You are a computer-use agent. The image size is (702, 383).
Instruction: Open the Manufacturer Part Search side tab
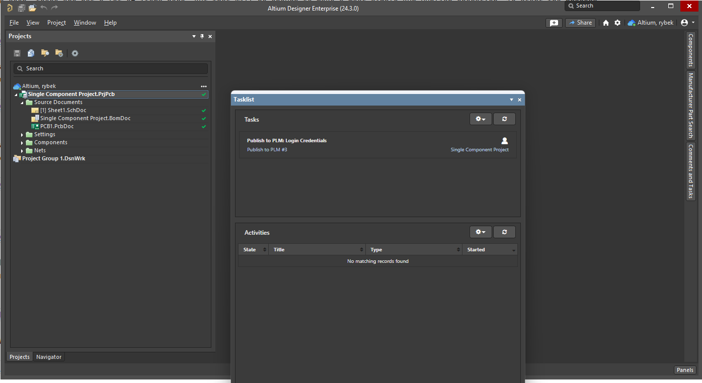(690, 106)
